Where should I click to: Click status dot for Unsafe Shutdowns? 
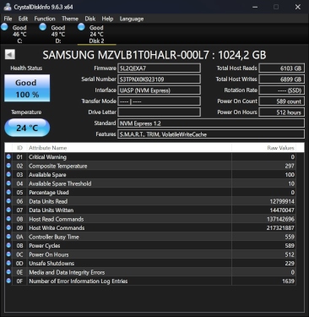tap(8, 263)
